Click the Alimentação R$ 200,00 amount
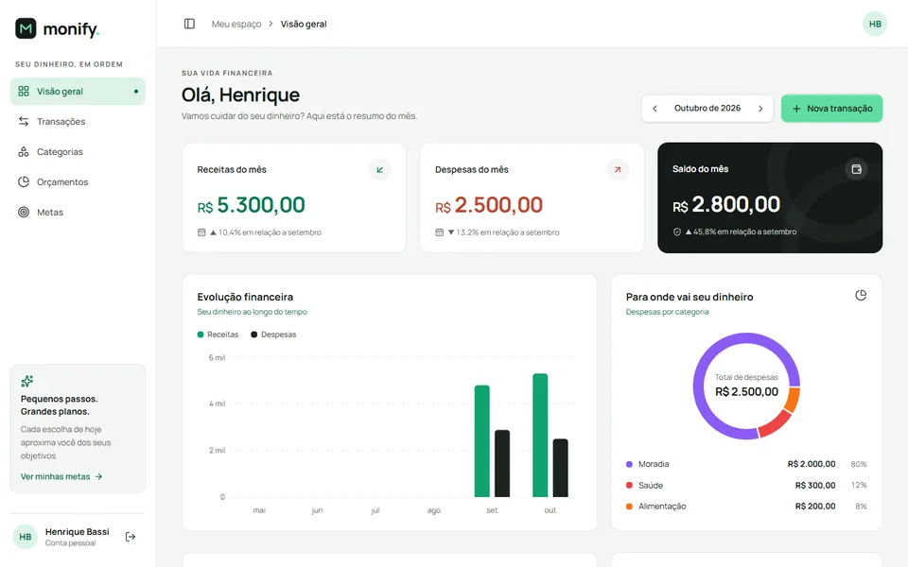908x567 pixels. (815, 507)
